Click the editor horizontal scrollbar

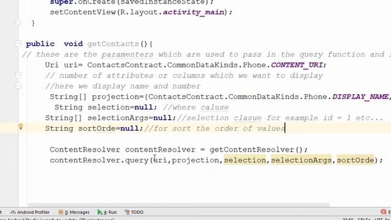tap(179, 205)
